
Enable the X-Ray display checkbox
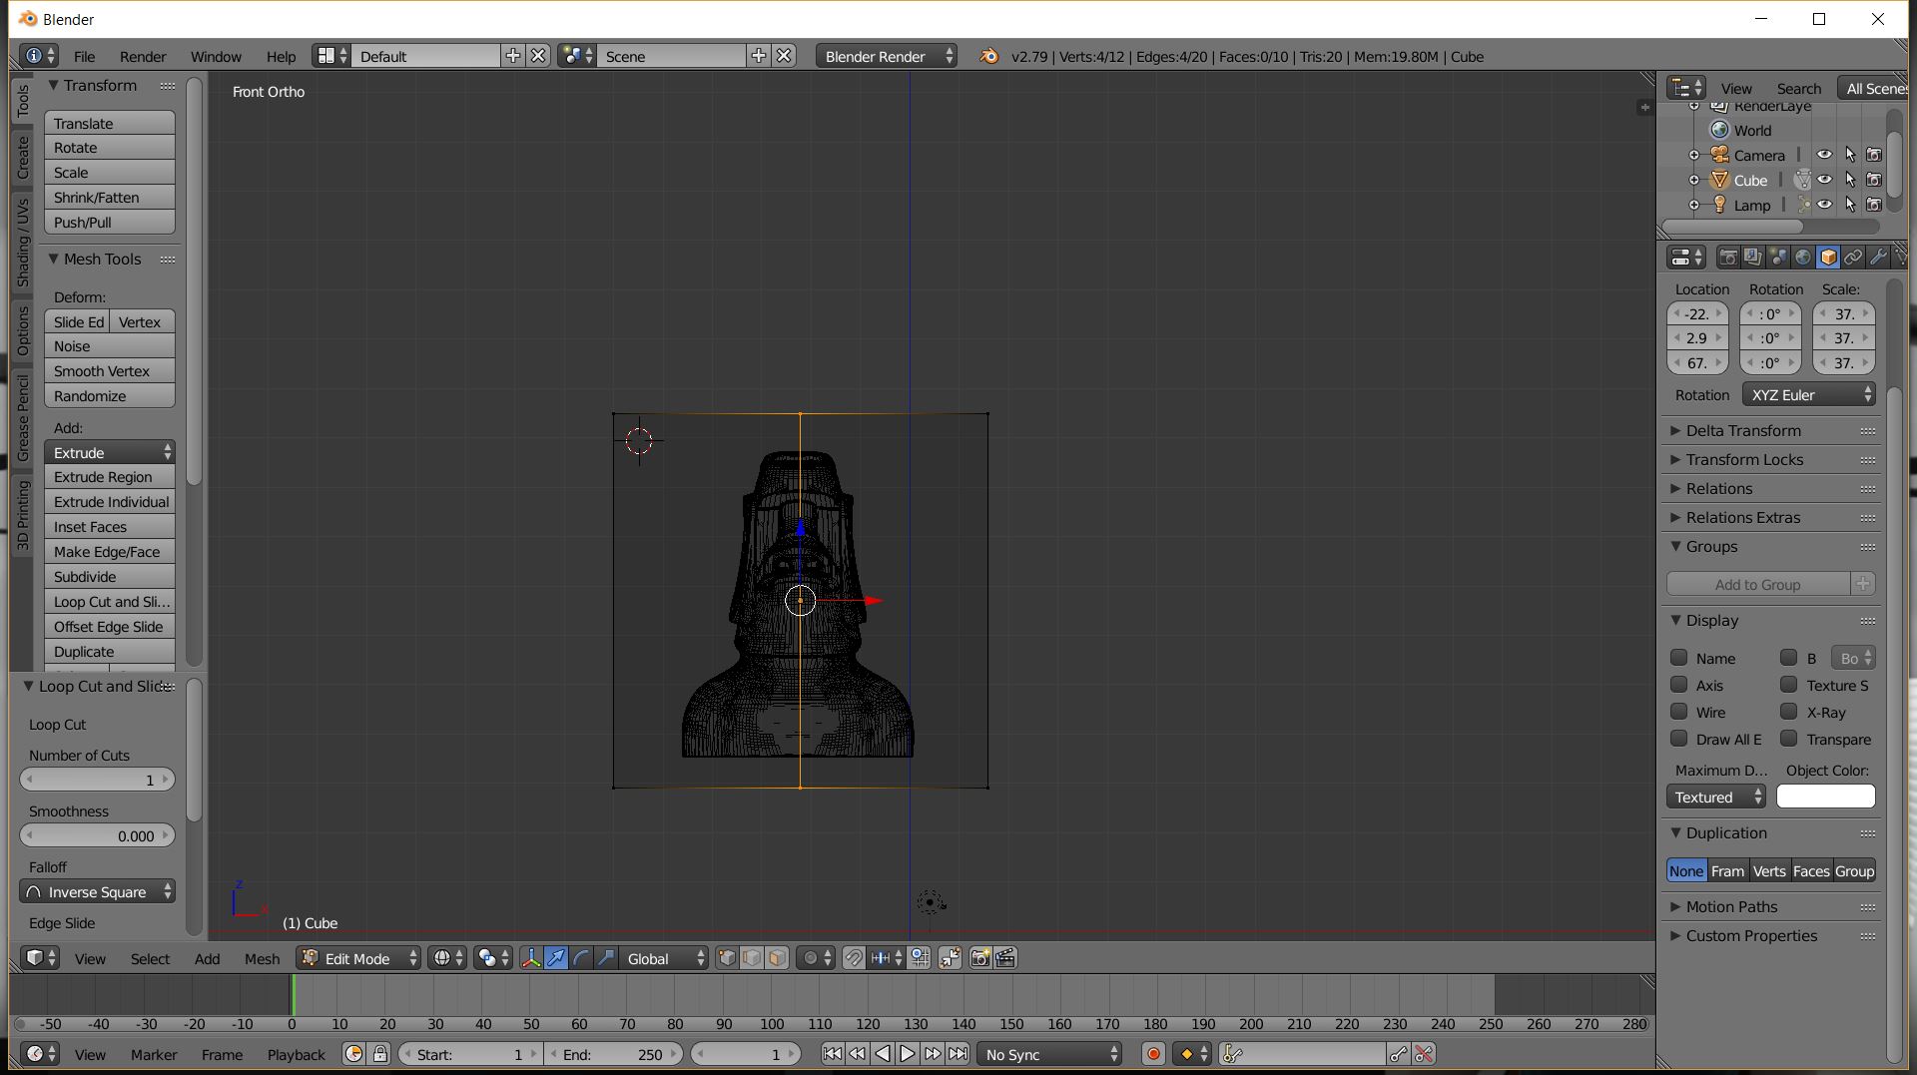tap(1789, 712)
